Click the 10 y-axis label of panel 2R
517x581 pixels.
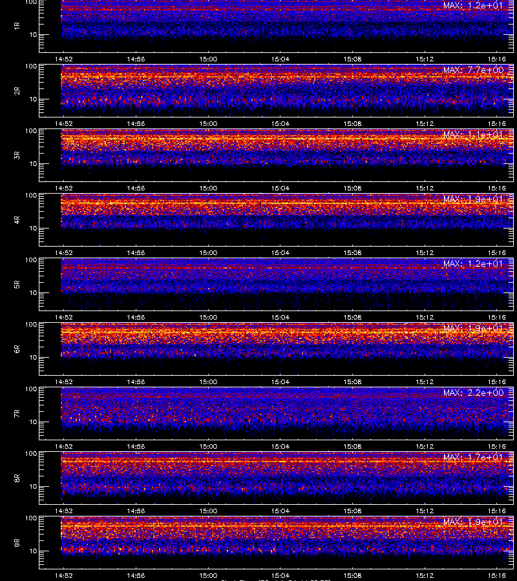[x=34, y=99]
